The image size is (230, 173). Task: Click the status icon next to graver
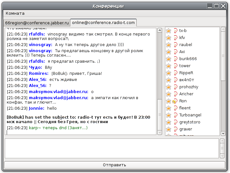point(175,129)
